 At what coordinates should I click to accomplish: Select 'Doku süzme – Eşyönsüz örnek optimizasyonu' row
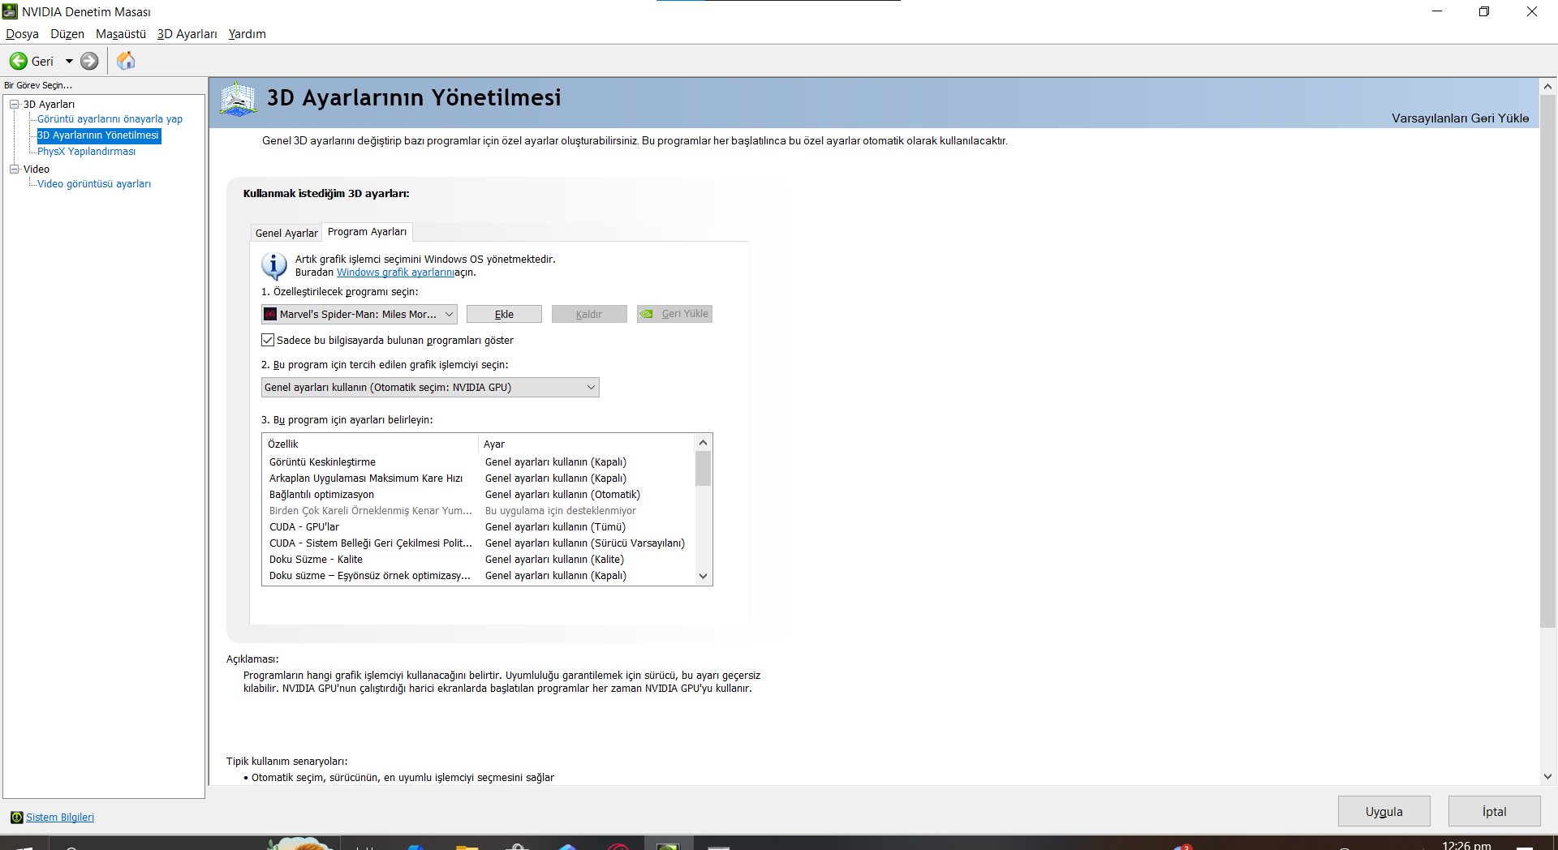pyautogui.click(x=479, y=576)
